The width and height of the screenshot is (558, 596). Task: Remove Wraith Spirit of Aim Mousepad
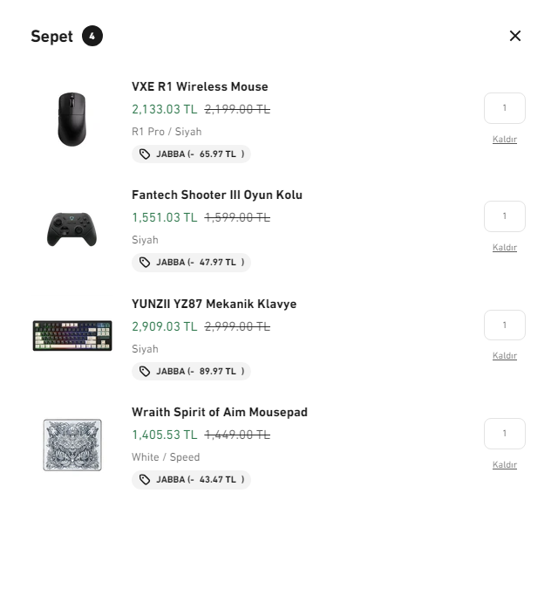[x=505, y=465]
